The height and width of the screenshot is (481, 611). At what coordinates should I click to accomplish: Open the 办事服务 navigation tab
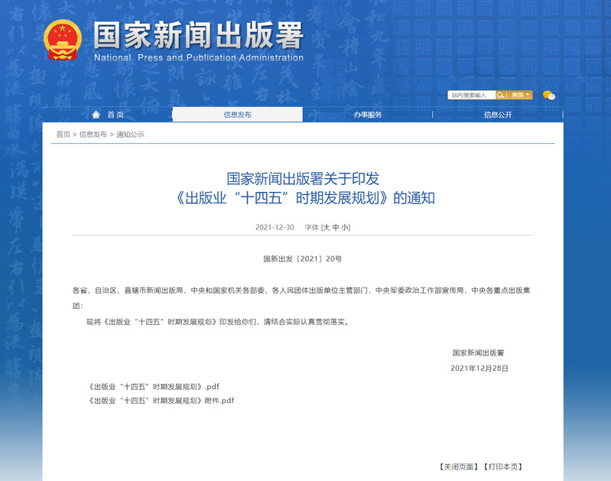(367, 115)
